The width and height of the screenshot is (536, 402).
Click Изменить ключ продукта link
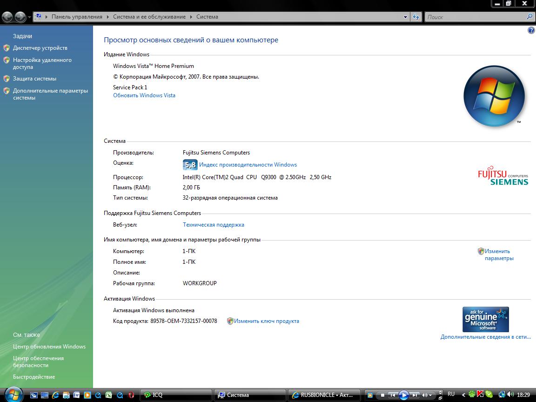coord(266,321)
